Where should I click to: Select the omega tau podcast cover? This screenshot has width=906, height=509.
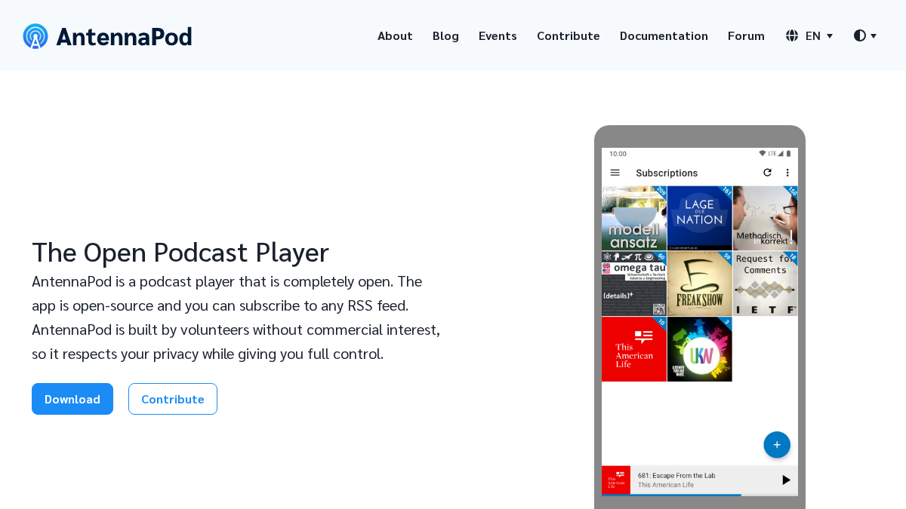pos(634,284)
